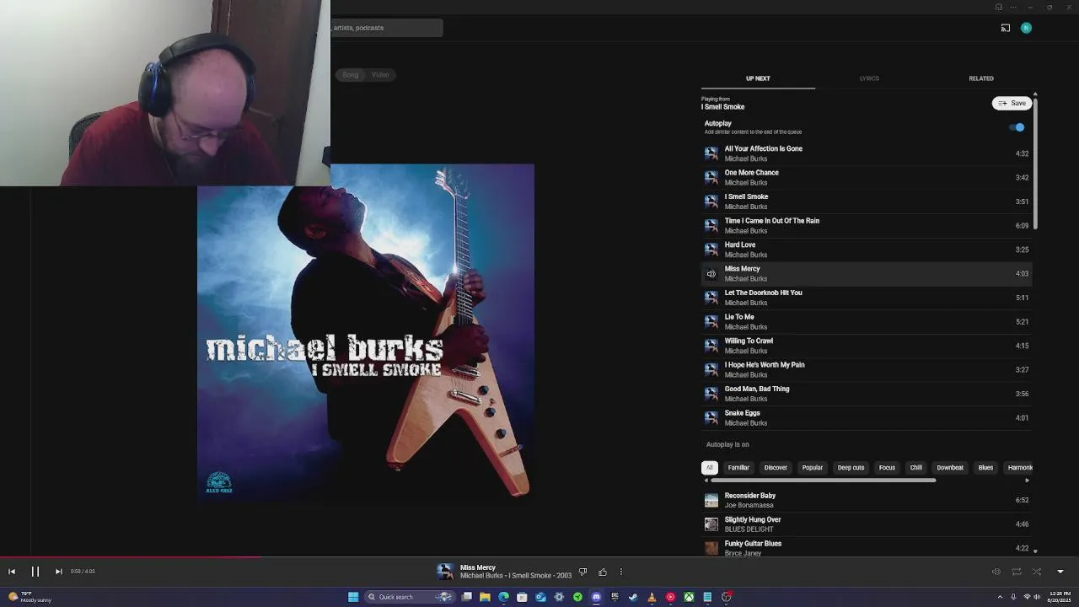This screenshot has width=1079, height=607.
Task: Open the Related tab
Action: pos(980,78)
